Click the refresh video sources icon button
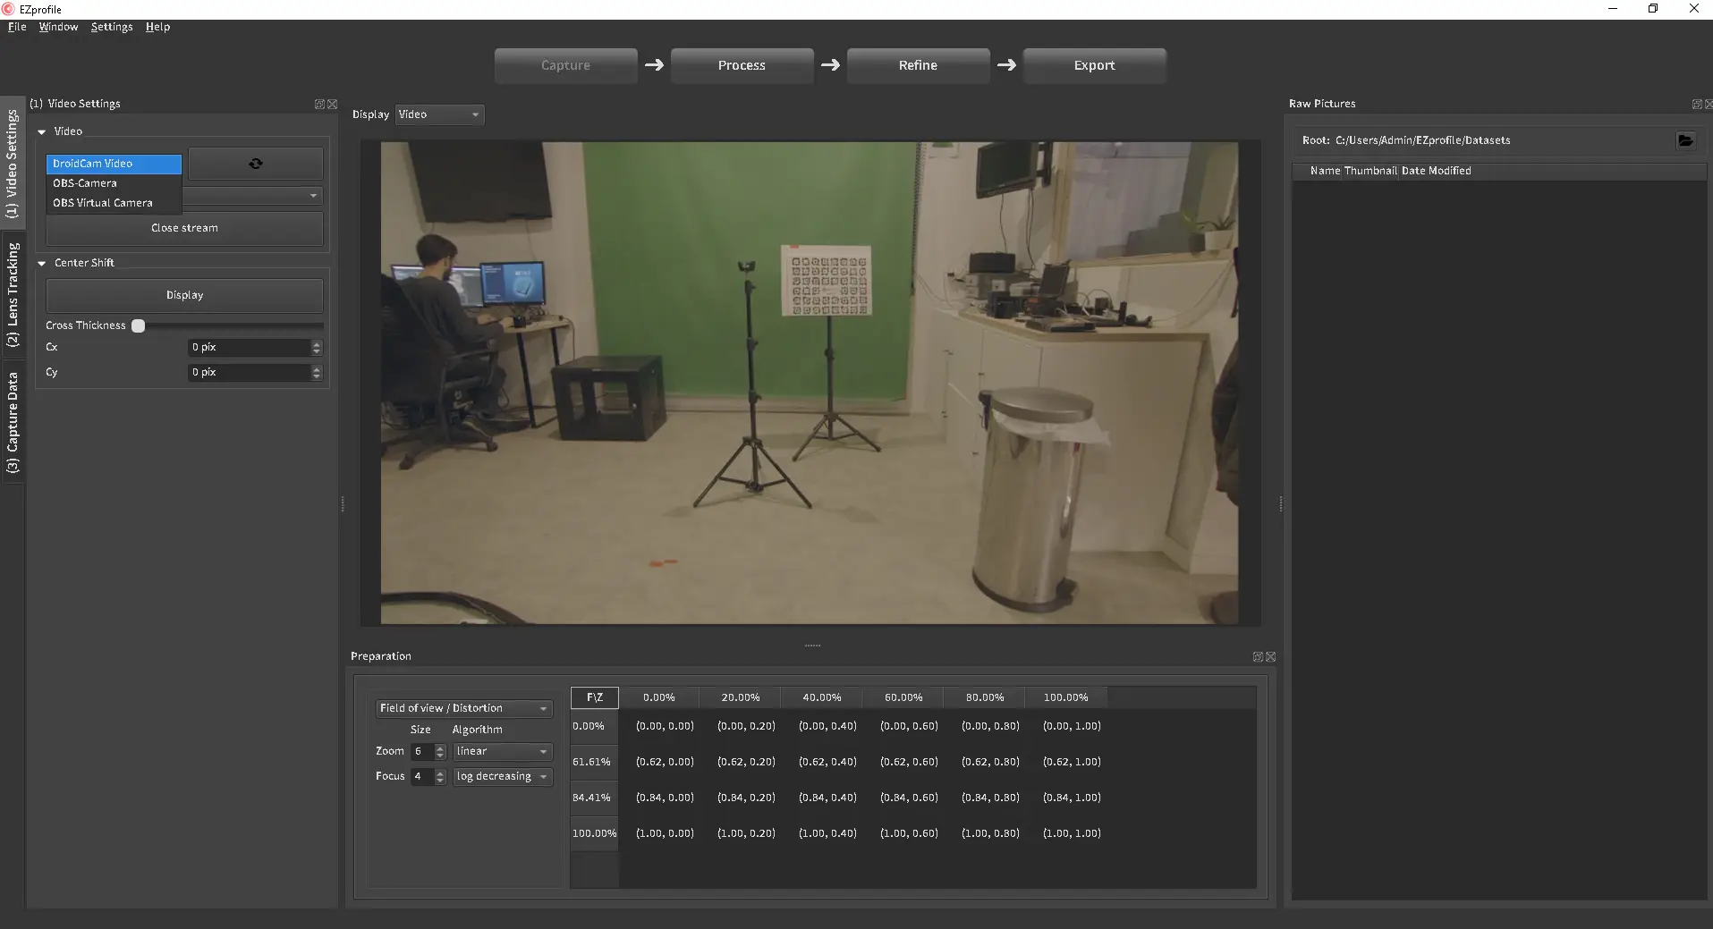 pyautogui.click(x=256, y=164)
